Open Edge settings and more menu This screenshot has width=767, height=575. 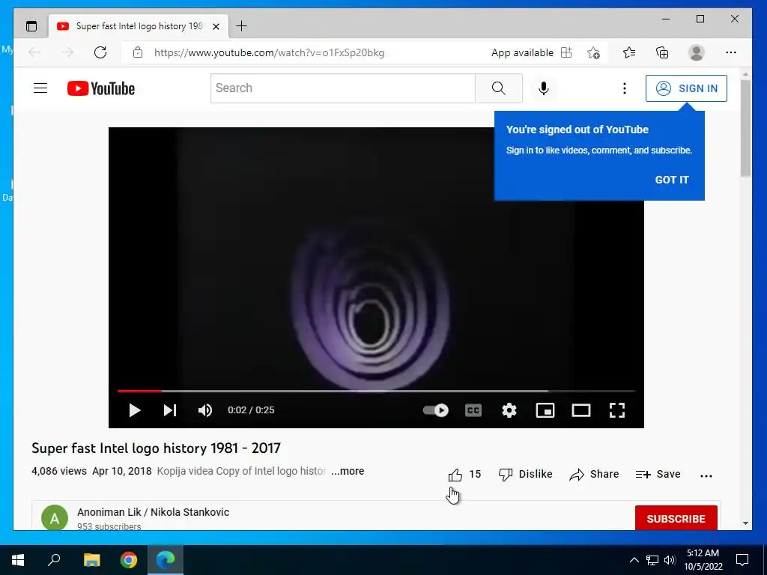point(731,52)
